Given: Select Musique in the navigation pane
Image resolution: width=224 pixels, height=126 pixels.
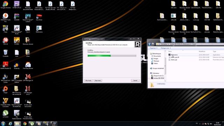Looking at the screenshot, I should [156, 61].
